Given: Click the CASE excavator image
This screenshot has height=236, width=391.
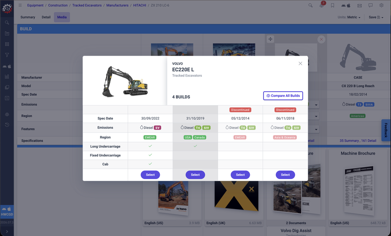Looking at the screenshot, I should [x=358, y=57].
